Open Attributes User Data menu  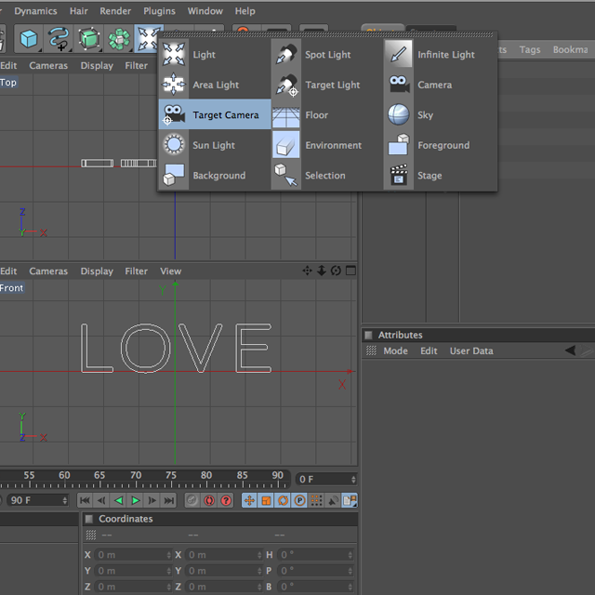pyautogui.click(x=471, y=351)
